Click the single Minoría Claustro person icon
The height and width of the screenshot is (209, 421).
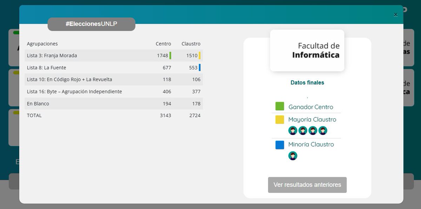tap(293, 156)
